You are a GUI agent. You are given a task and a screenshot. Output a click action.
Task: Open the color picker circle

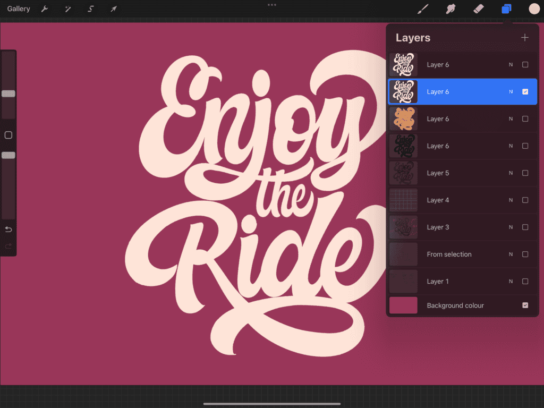coord(533,9)
